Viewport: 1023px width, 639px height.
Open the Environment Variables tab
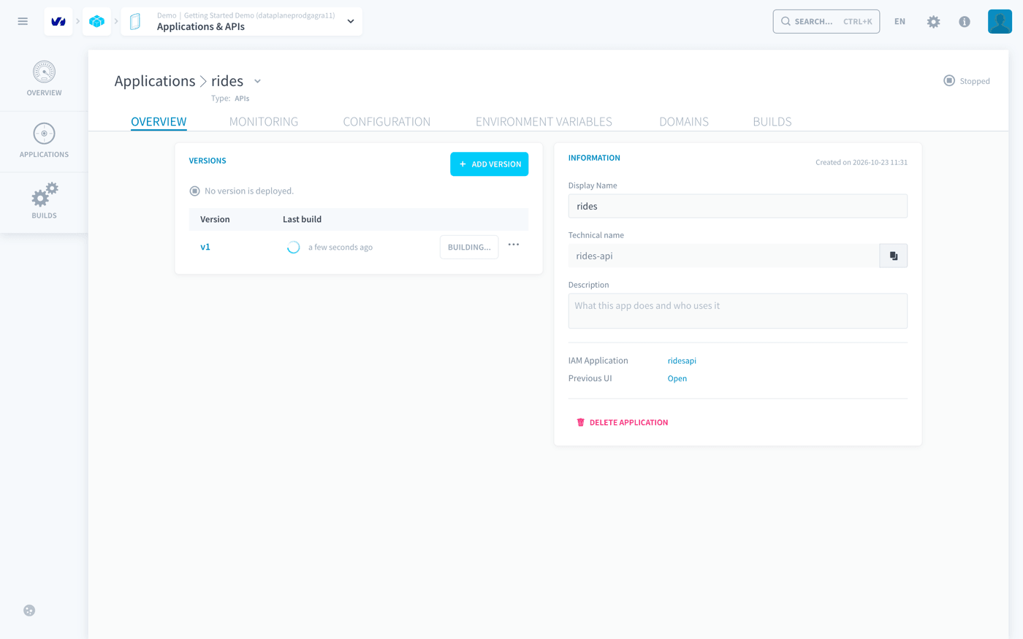pos(544,121)
